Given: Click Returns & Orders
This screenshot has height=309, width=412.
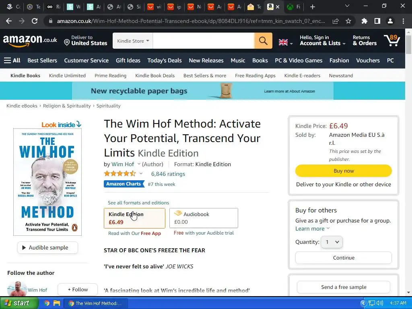Looking at the screenshot, I should click(365, 41).
